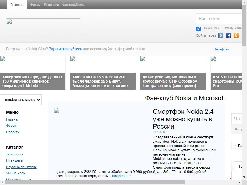Open Форум in the Меню sidebar
This screenshot has width=247, height=185.
11,126
